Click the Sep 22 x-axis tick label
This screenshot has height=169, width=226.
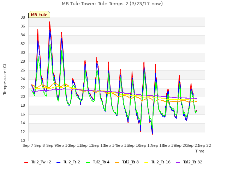point(205,145)
